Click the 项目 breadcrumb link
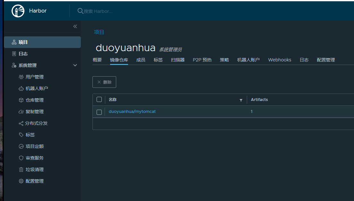Image resolution: width=354 pixels, height=201 pixels. pyautogui.click(x=99, y=32)
